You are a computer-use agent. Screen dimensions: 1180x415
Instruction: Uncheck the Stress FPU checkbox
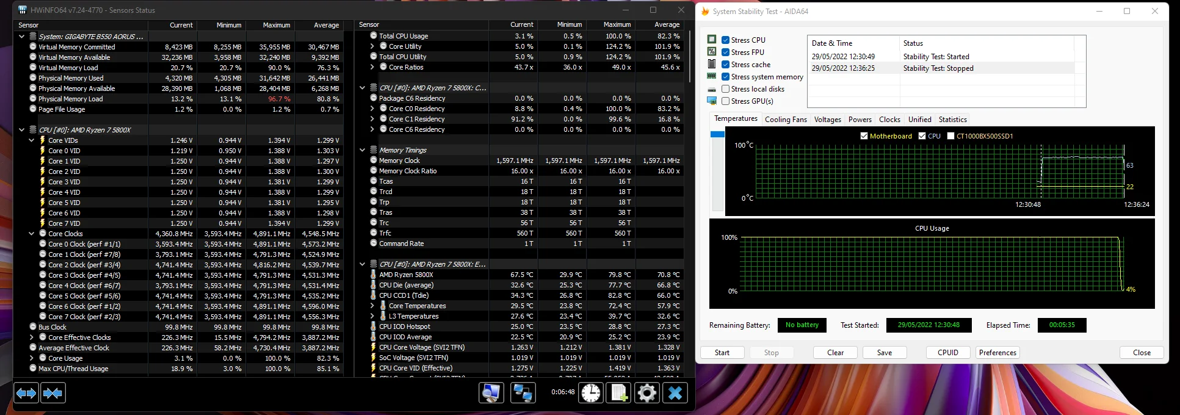725,52
